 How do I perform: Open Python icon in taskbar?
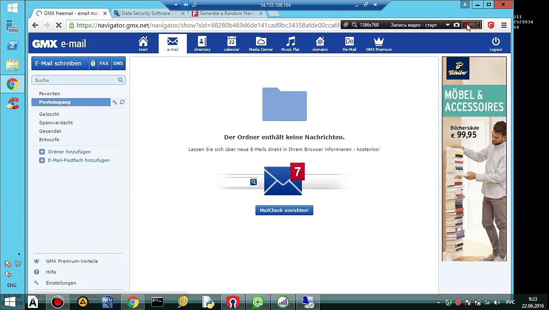[x=208, y=302]
